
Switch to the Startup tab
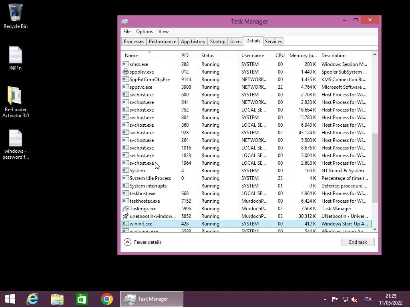217,42
